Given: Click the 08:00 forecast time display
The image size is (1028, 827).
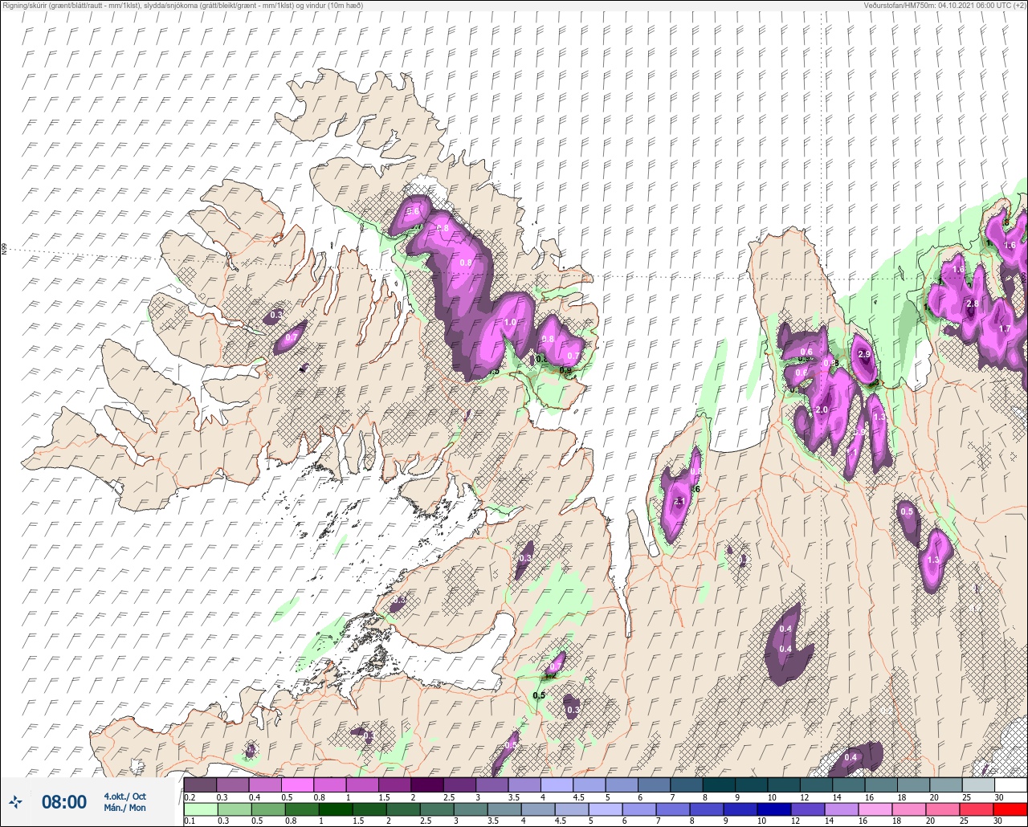Looking at the screenshot, I should (64, 802).
